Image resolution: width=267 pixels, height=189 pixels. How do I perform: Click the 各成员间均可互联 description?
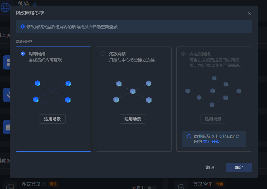(45, 60)
